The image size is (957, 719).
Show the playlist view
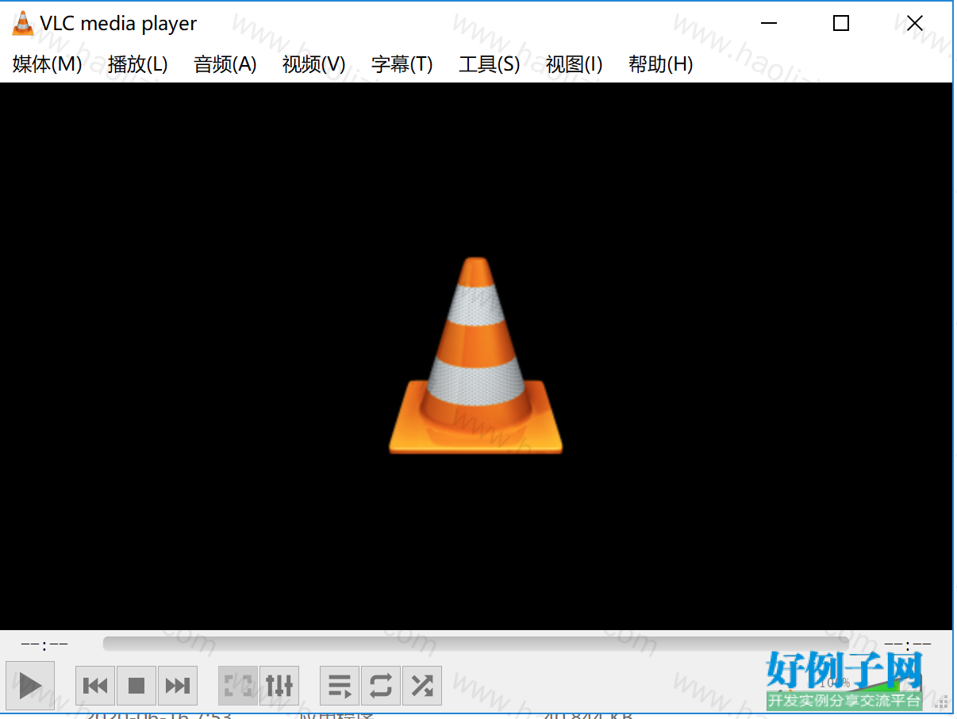point(340,686)
